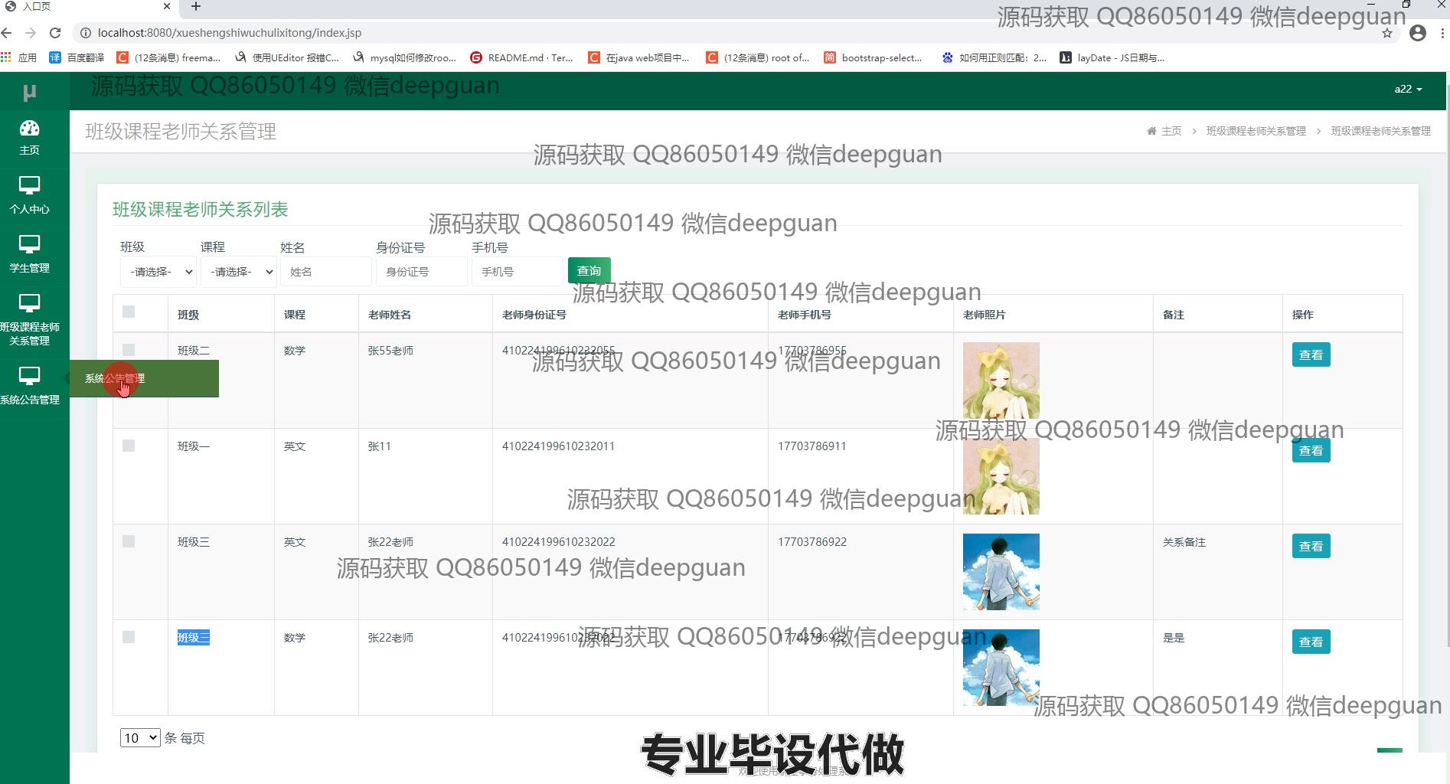The height and width of the screenshot is (784, 1450).
Task: Change rows-per-page dropdown showing 10
Action: pyautogui.click(x=139, y=738)
